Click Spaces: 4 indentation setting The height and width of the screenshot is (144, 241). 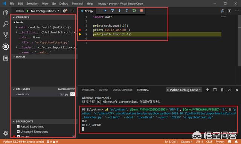[x=187, y=141]
